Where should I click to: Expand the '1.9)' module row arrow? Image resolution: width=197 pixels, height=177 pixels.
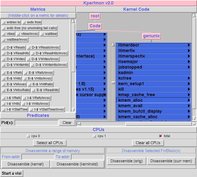pos(105,84)
